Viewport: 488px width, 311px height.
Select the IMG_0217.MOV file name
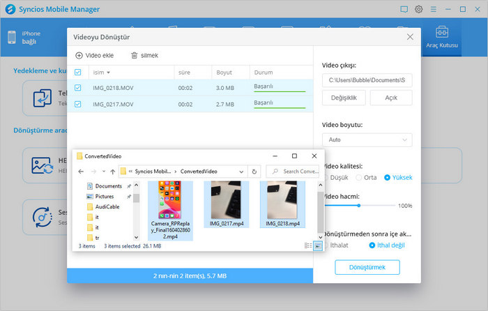[x=113, y=105]
